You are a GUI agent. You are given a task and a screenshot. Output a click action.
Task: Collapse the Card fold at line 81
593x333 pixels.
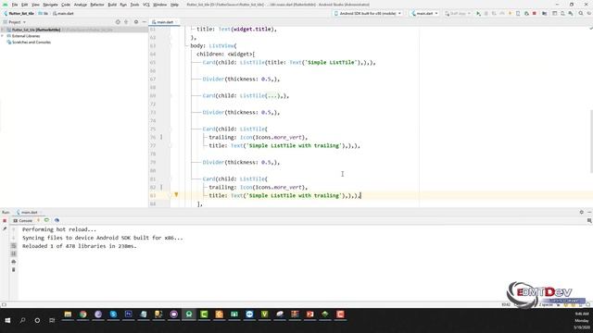click(x=170, y=179)
